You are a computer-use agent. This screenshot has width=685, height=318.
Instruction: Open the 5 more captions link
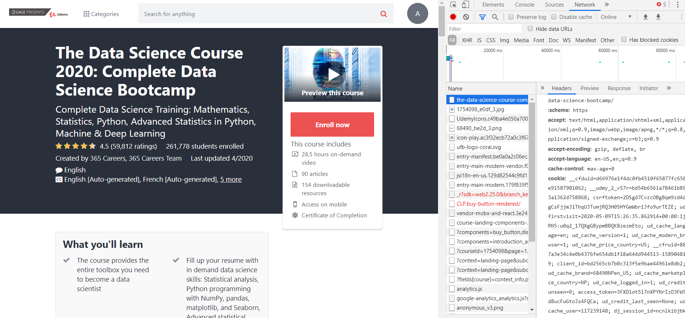pos(231,179)
